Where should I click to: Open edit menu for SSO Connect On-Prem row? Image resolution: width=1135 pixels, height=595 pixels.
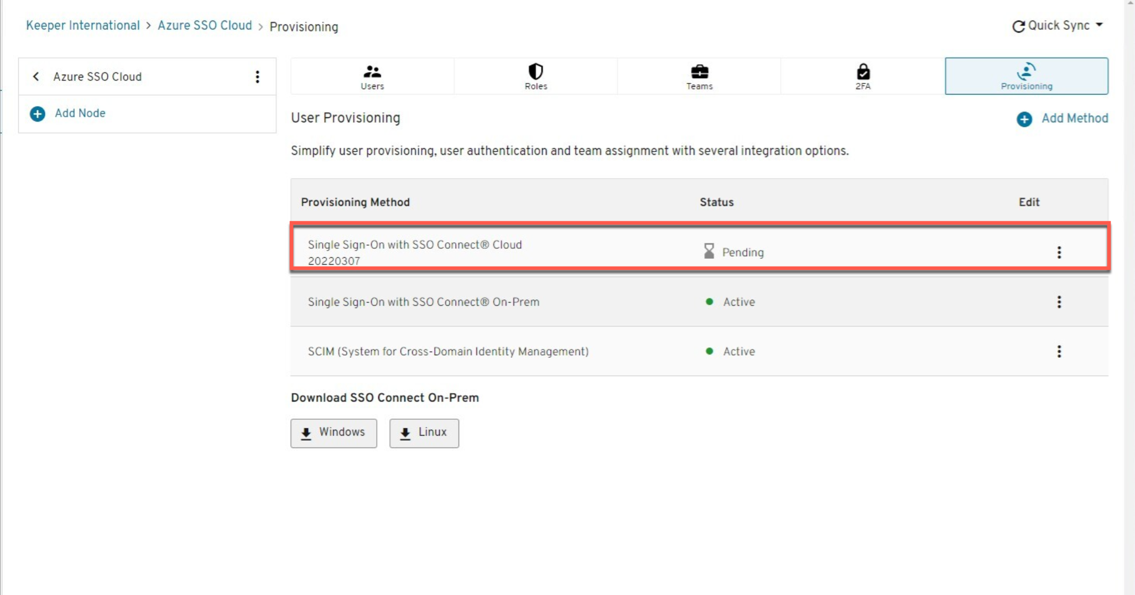pyautogui.click(x=1059, y=302)
